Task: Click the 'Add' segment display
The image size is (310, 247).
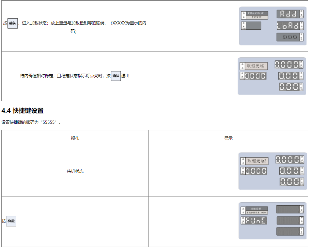Action: pos(288,14)
